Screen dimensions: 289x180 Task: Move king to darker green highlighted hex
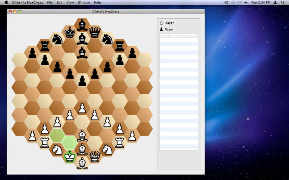tap(57, 136)
